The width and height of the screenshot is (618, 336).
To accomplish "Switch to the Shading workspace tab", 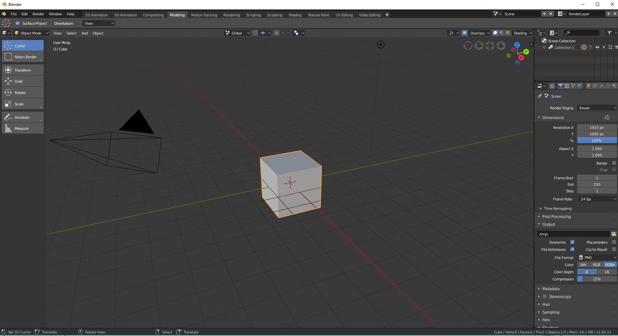I will tap(295, 15).
